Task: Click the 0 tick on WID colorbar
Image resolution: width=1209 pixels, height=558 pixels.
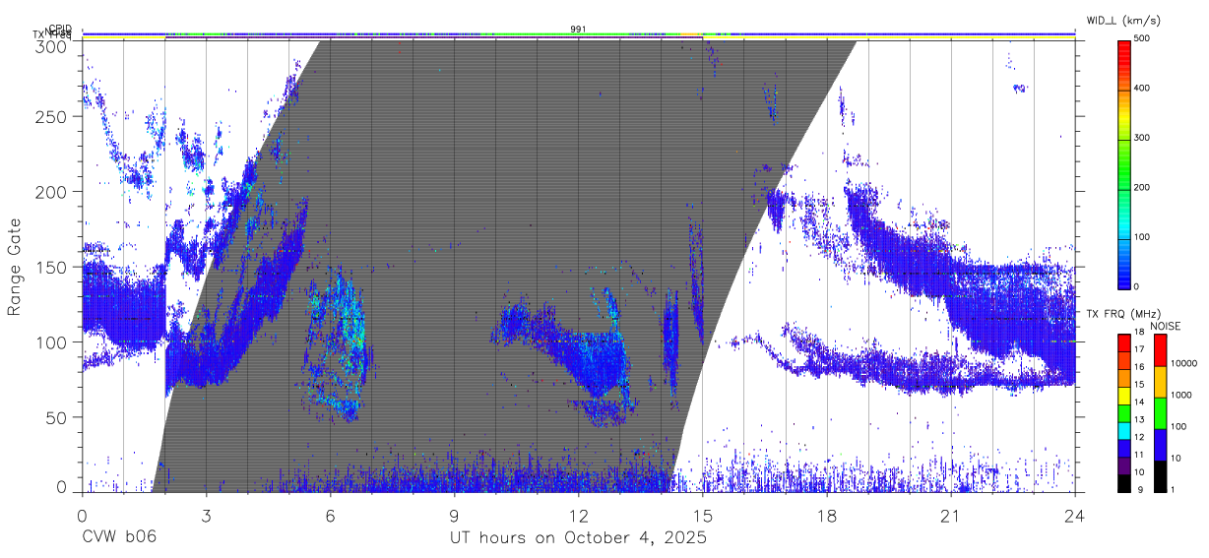Action: (x=1136, y=286)
